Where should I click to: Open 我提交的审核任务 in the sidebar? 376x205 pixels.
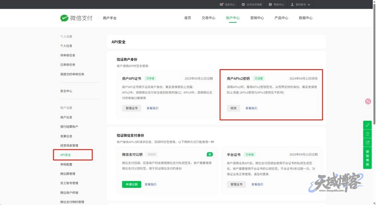click(72, 74)
